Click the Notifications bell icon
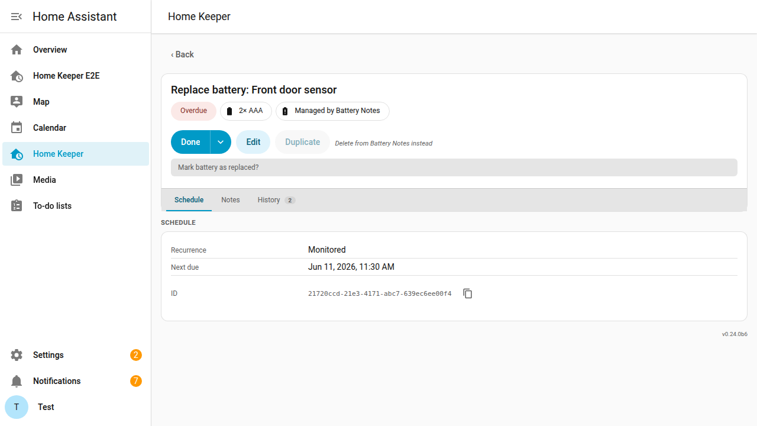 tap(17, 381)
